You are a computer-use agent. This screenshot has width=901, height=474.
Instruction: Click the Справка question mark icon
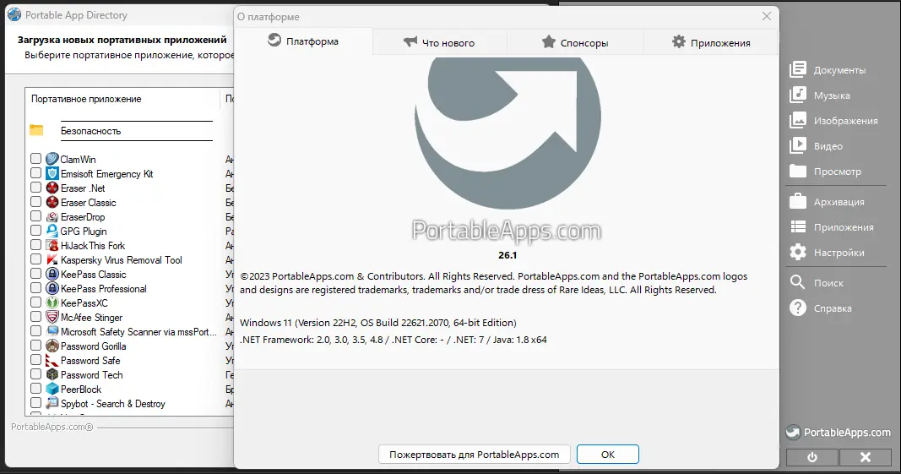pos(798,308)
